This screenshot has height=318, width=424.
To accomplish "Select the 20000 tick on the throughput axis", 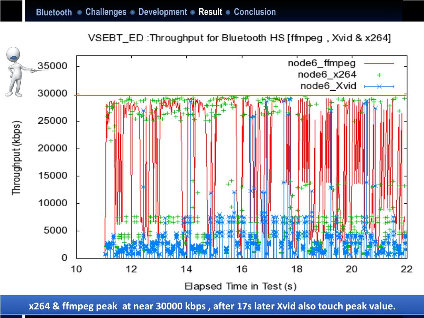I will 53,149.
